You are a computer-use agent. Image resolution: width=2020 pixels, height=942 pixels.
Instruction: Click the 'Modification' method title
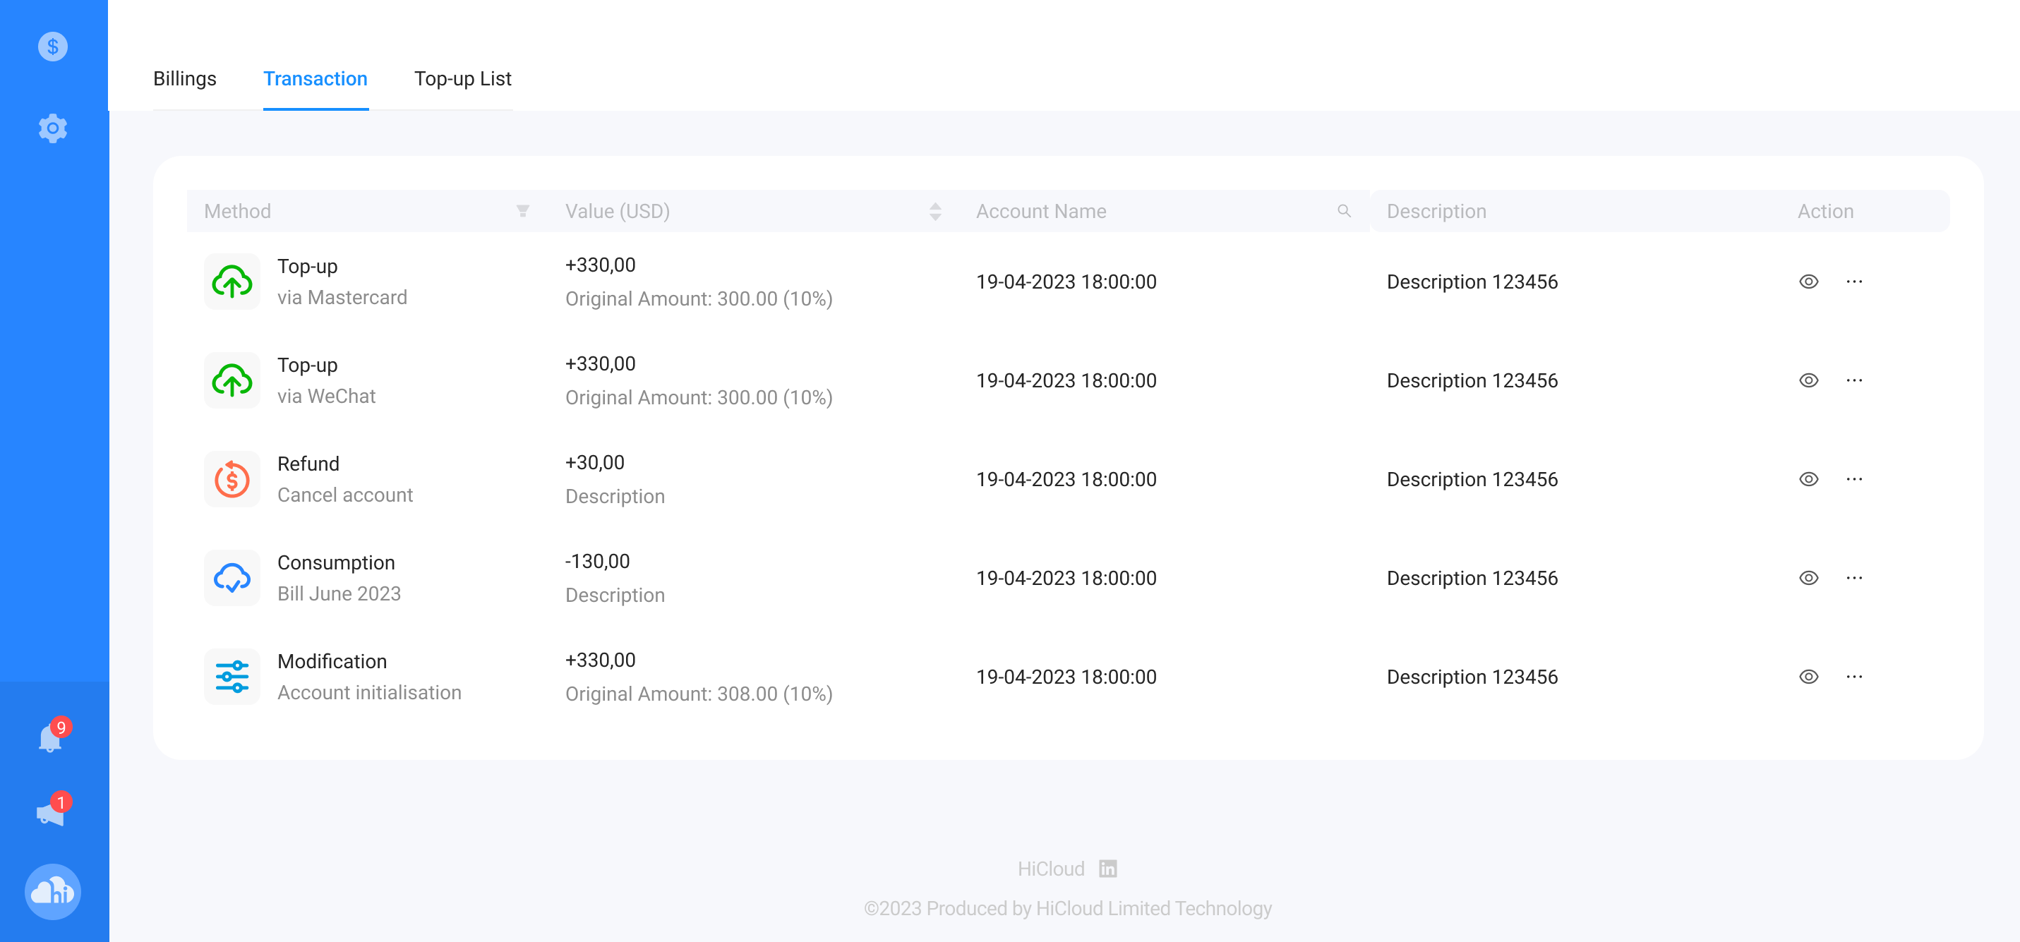[x=332, y=660]
